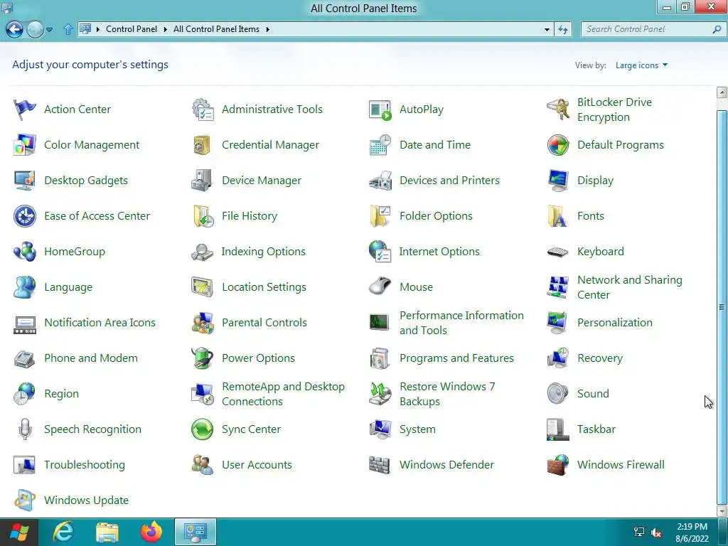
Task: Expand the View by Large icons dropdown
Action: point(641,65)
